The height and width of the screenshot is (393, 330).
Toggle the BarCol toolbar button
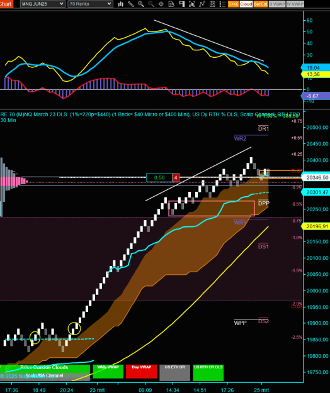[261, 4]
